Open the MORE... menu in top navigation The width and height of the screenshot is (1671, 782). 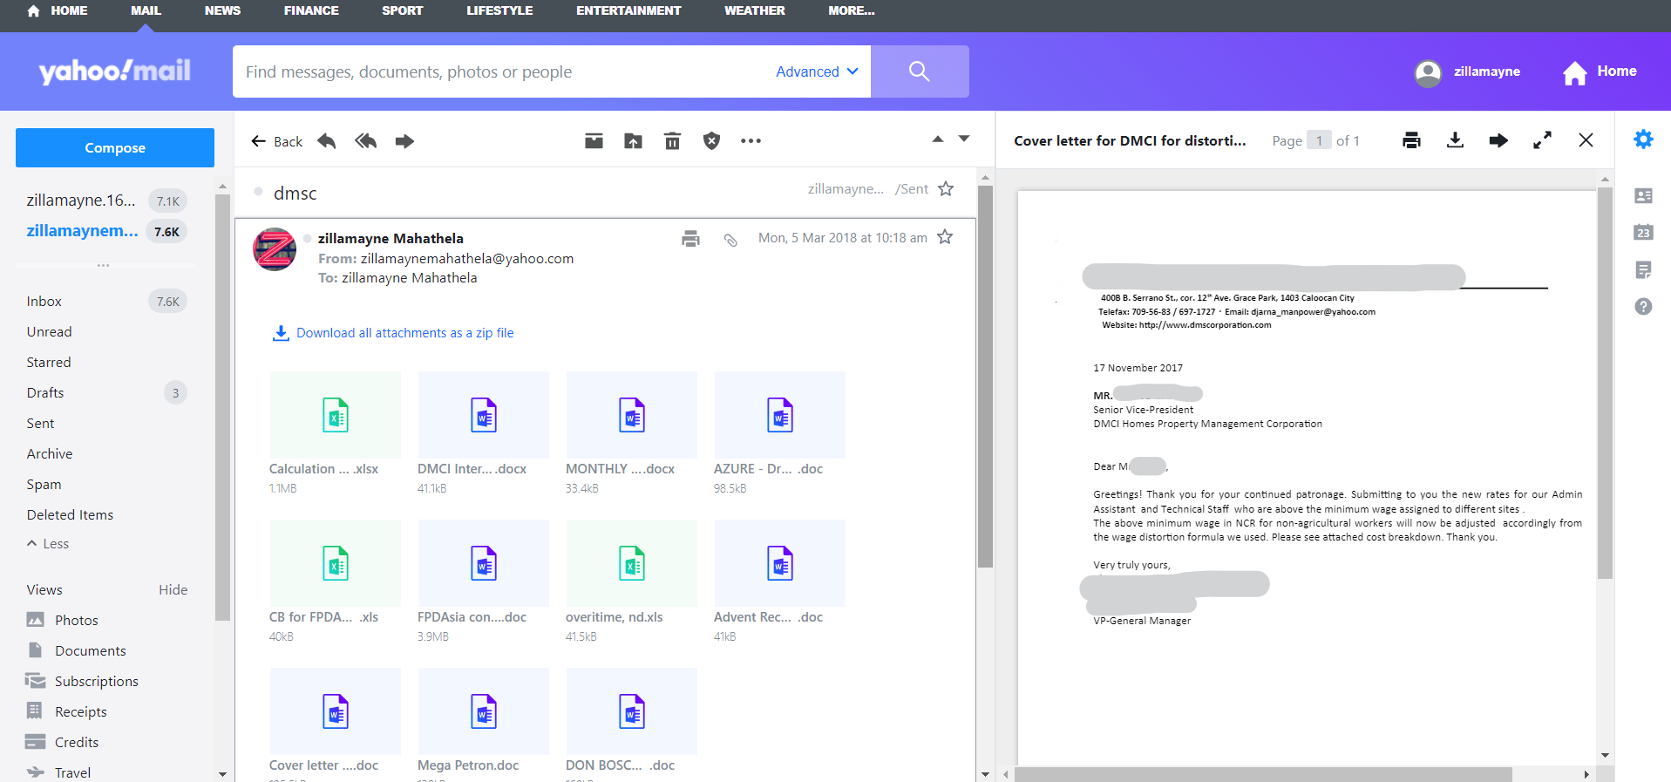coord(852,10)
